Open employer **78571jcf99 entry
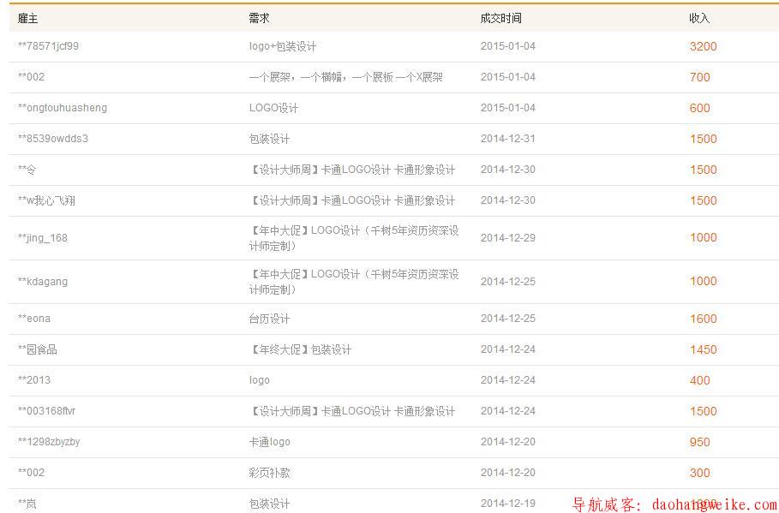This screenshot has width=779, height=513. [x=48, y=46]
